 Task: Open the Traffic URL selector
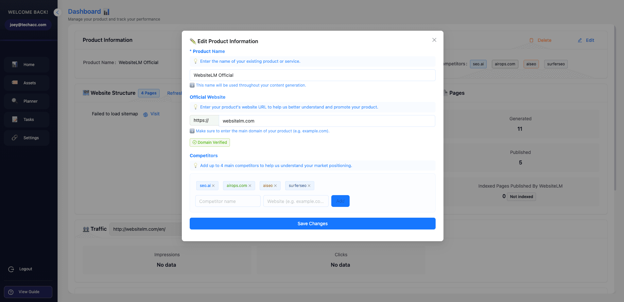[x=146, y=229]
